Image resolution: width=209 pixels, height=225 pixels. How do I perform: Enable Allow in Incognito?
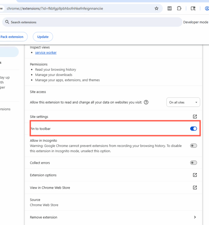pyautogui.click(x=193, y=146)
